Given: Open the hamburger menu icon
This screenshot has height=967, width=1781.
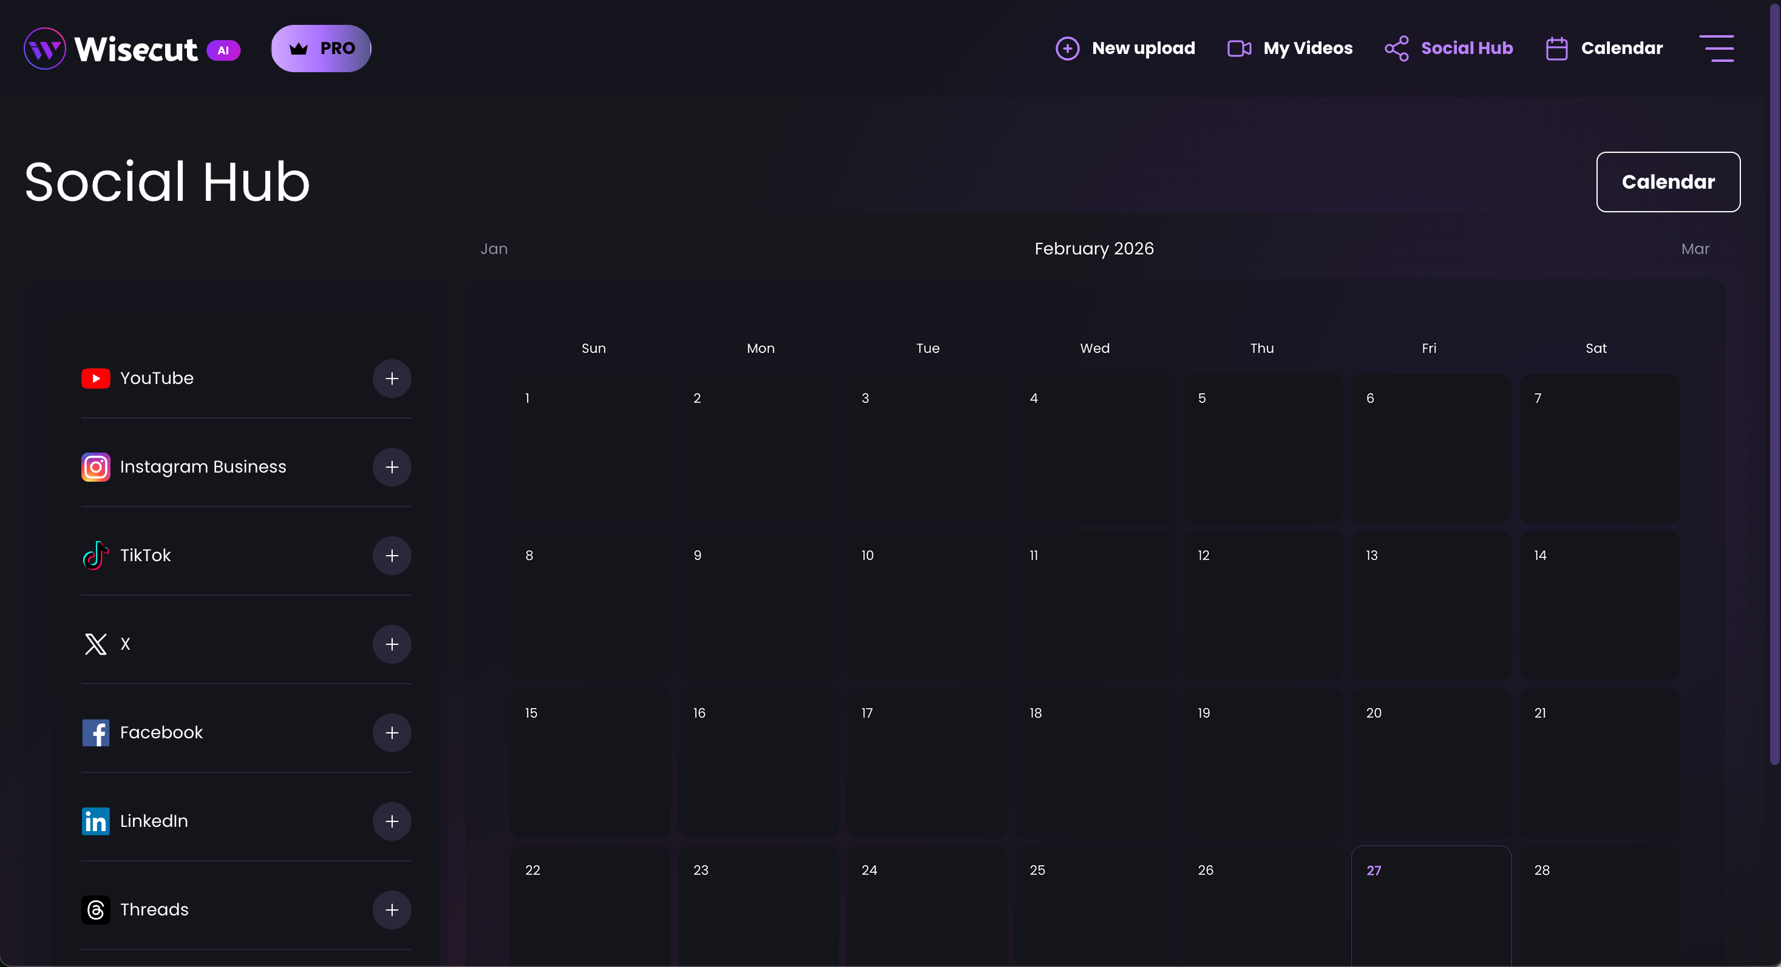Looking at the screenshot, I should (x=1716, y=49).
